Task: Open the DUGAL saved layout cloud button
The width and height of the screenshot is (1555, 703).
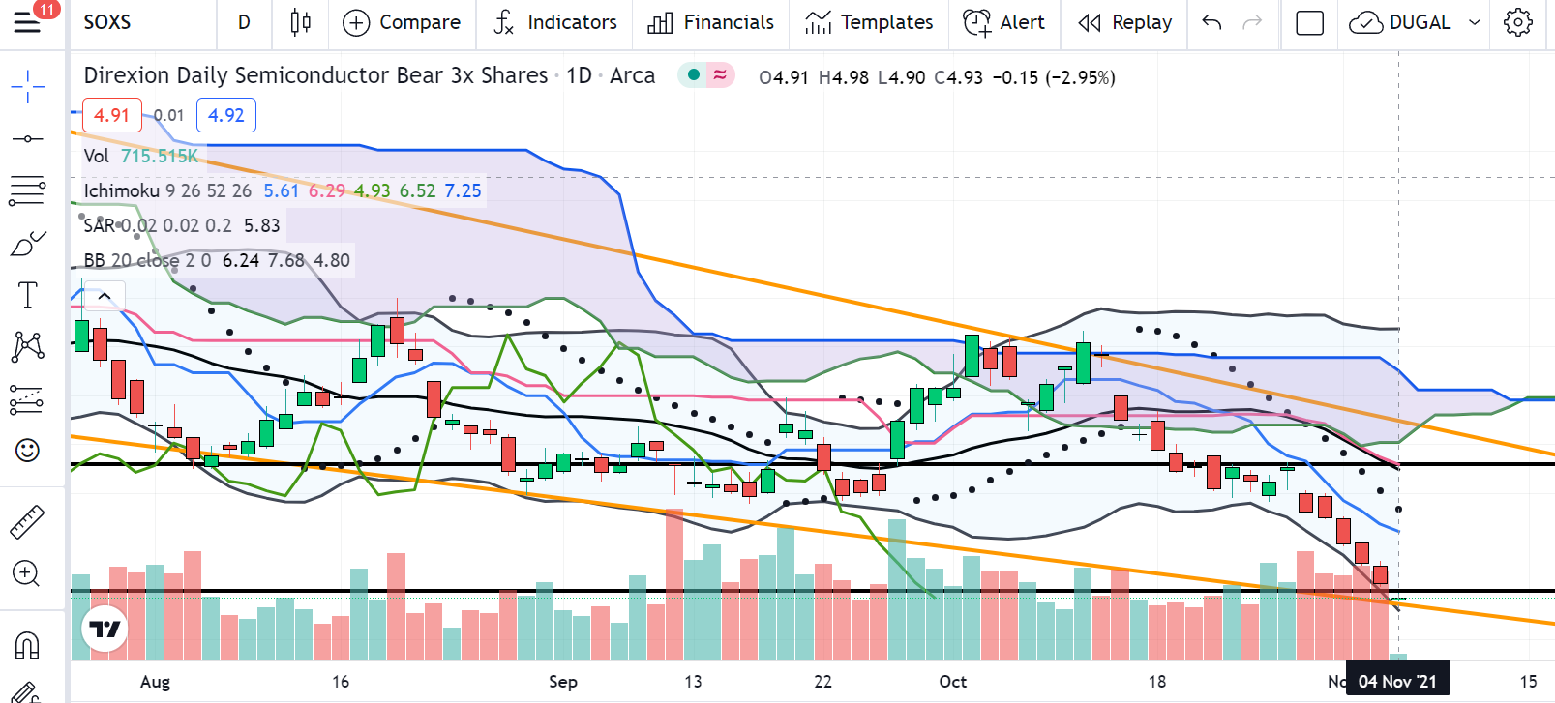Action: point(1400,22)
